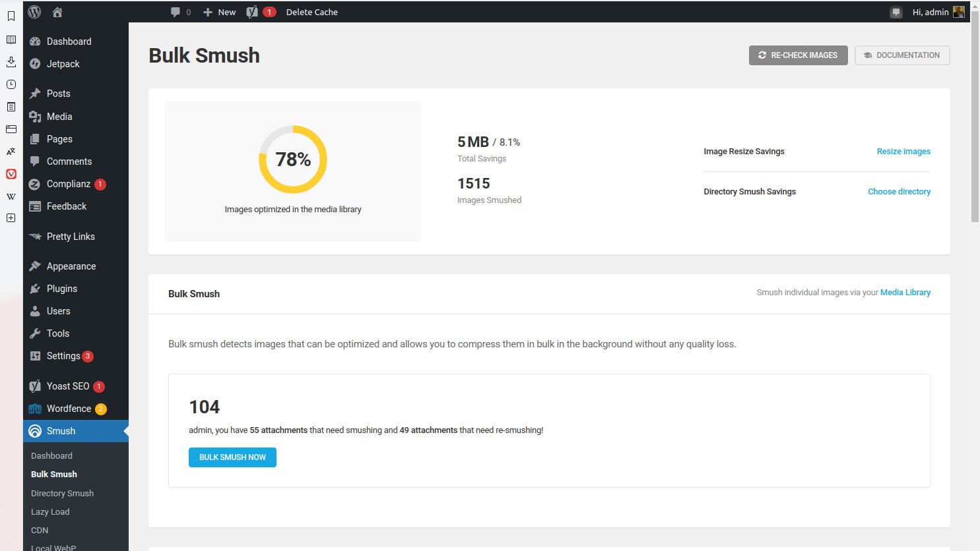Viewport: 980px width, 551px height.
Task: Click the Tools wrench icon
Action: click(35, 333)
